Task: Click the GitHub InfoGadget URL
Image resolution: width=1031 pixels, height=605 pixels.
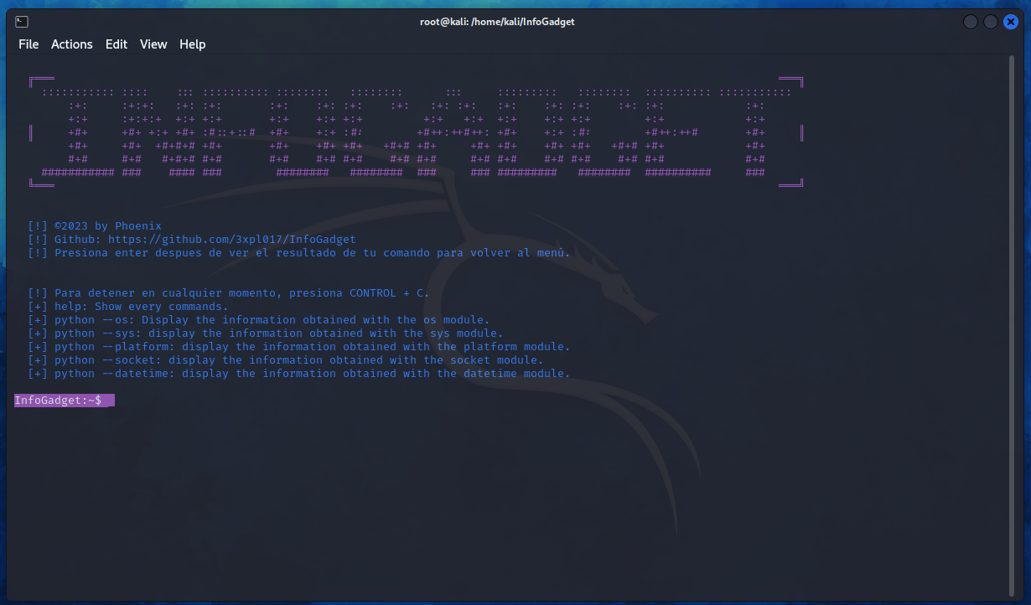Action: click(232, 240)
